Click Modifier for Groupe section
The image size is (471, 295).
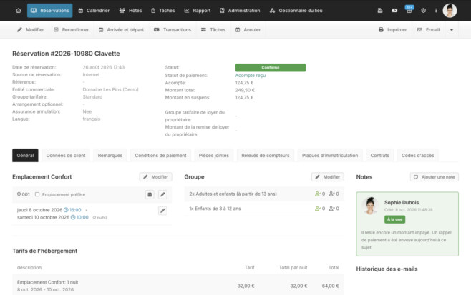point(327,177)
